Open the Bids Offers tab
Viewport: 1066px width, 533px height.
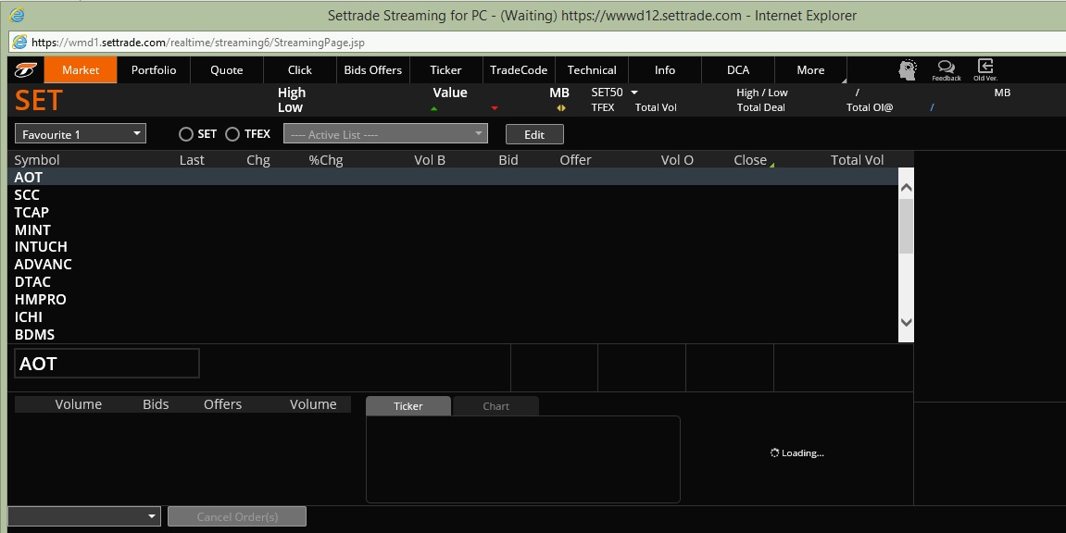372,70
